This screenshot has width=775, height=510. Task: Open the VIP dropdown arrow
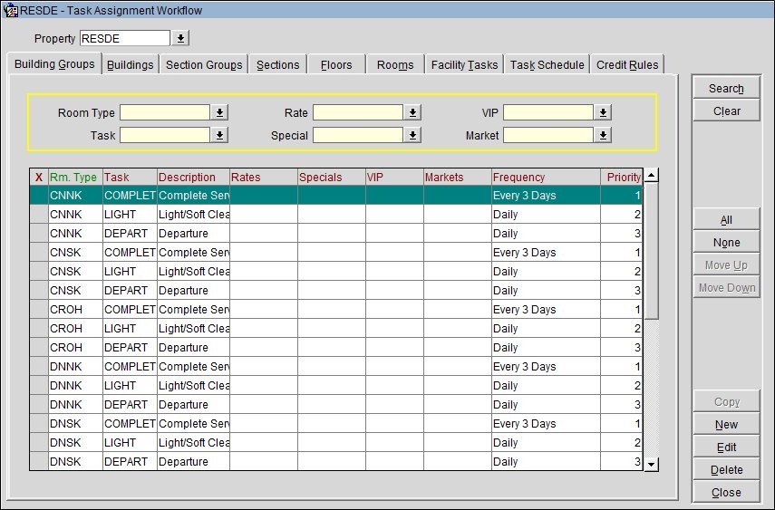603,112
